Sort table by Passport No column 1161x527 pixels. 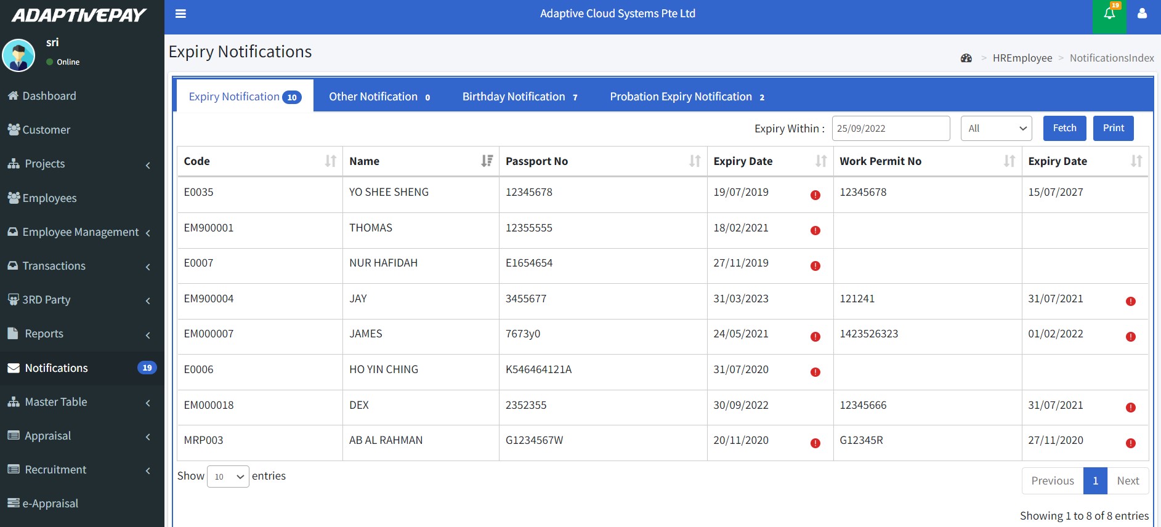pyautogui.click(x=603, y=161)
